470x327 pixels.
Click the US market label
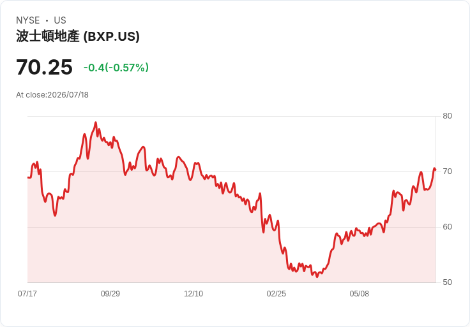pyautogui.click(x=60, y=20)
